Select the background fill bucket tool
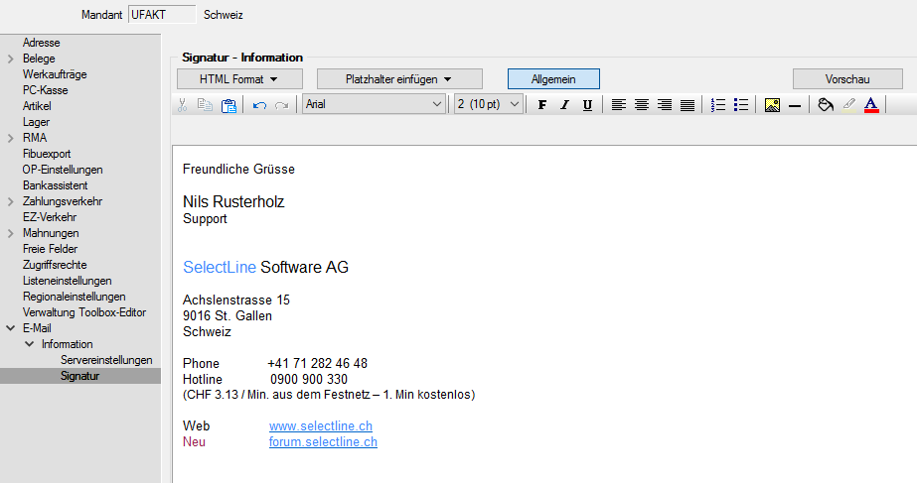Viewport: 917px width, 483px height. coord(826,105)
